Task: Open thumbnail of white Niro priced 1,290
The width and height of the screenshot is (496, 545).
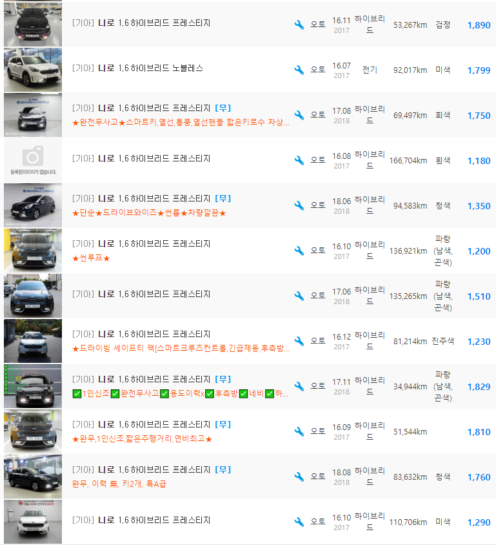Action: coord(33,522)
